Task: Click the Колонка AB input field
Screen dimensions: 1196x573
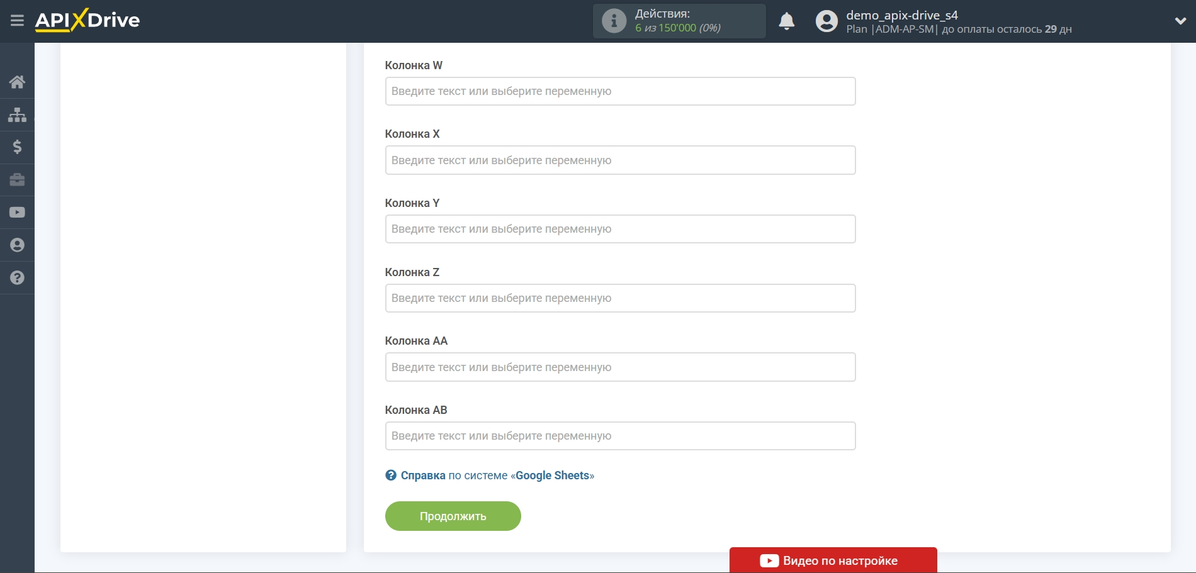Action: [620, 435]
